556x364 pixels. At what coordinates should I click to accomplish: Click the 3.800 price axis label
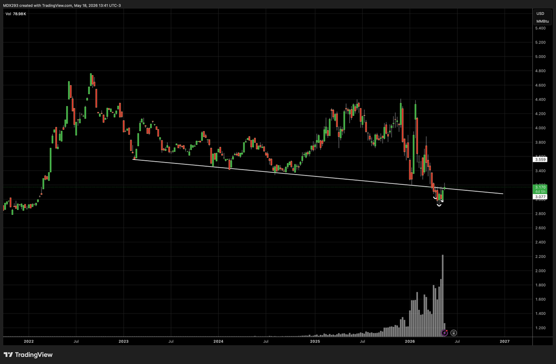point(540,143)
